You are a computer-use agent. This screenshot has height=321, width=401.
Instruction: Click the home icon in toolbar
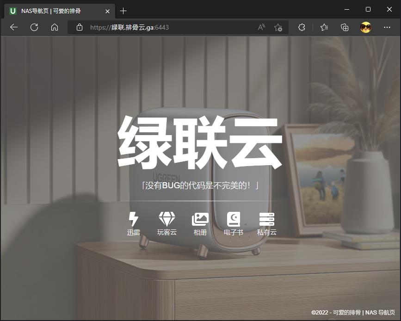pyautogui.click(x=55, y=27)
